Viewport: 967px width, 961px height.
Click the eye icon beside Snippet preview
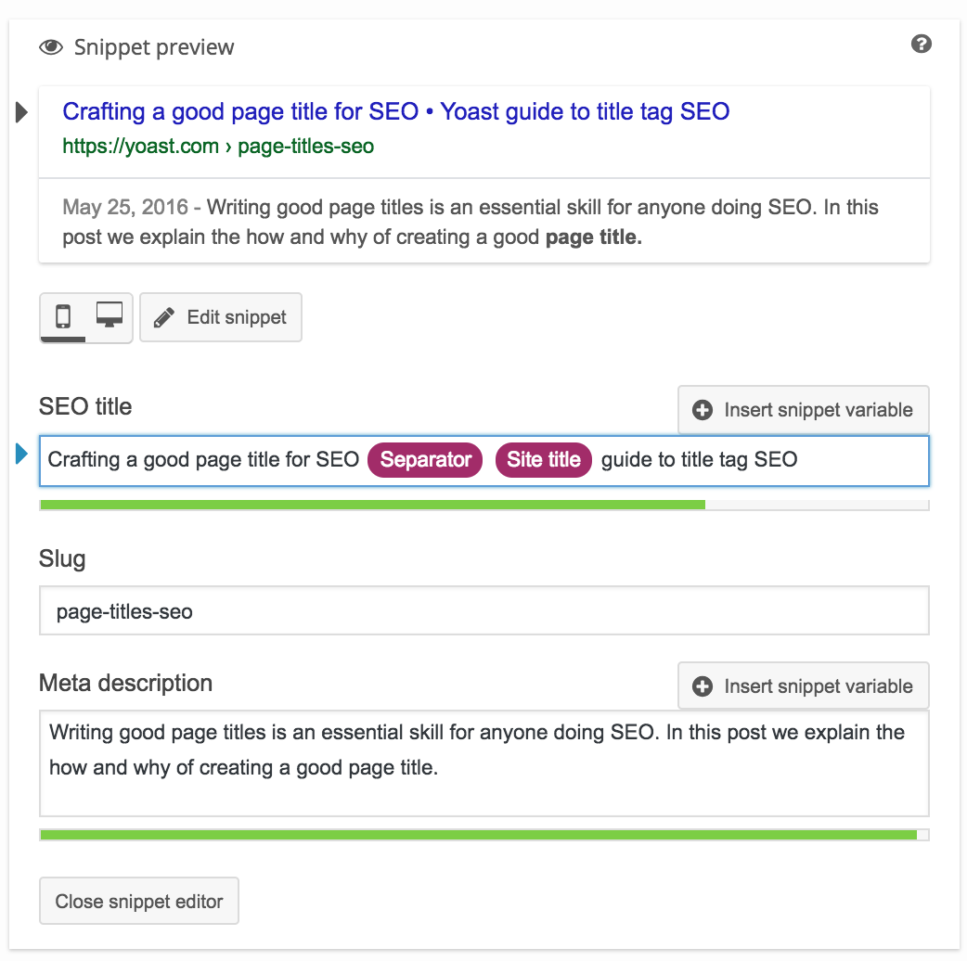pos(51,47)
